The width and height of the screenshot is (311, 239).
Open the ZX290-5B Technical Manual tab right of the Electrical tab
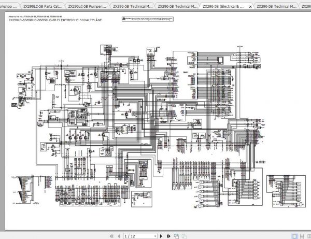(x=276, y=6)
